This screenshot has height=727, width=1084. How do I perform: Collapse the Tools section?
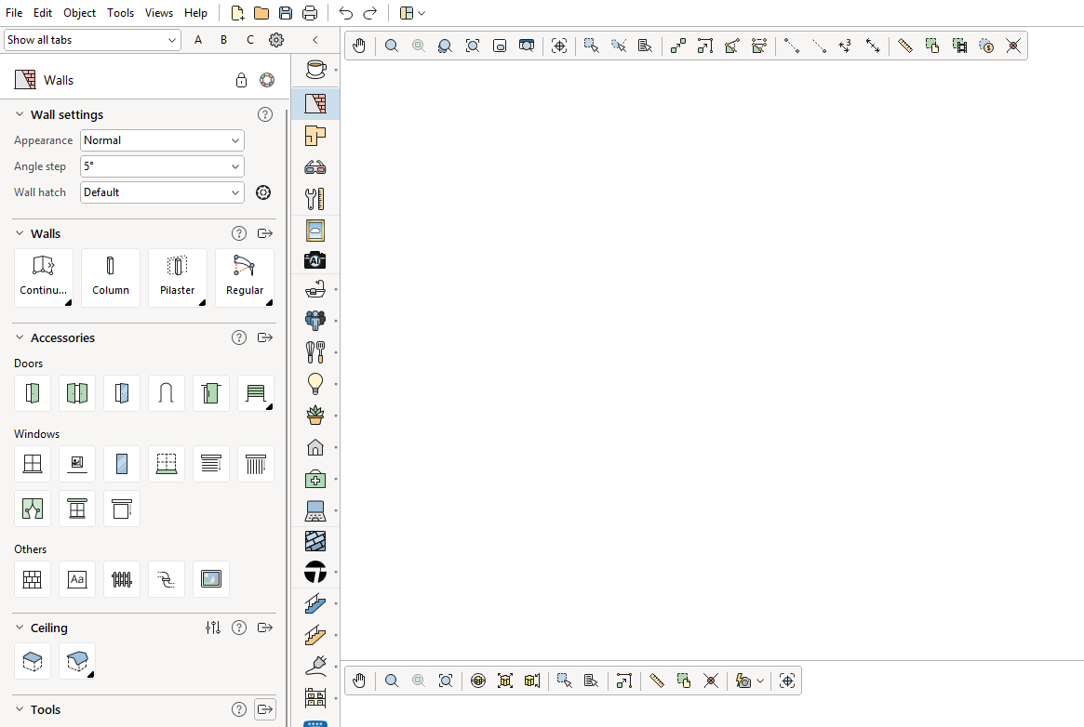[x=20, y=709]
